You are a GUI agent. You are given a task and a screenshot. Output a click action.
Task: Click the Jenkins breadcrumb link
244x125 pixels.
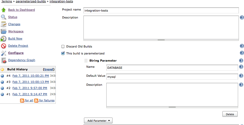tap(7, 2)
